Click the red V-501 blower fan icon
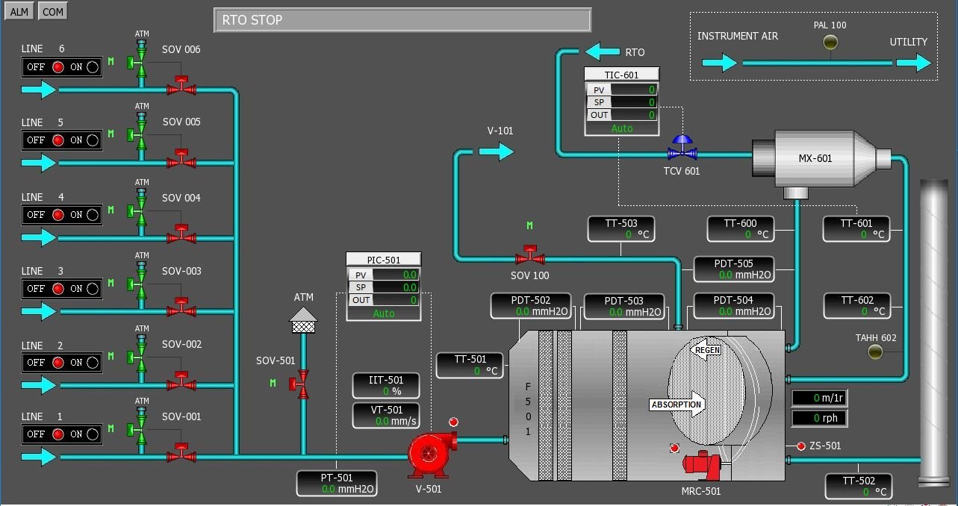Screen dimensions: 958x506 coord(430,452)
